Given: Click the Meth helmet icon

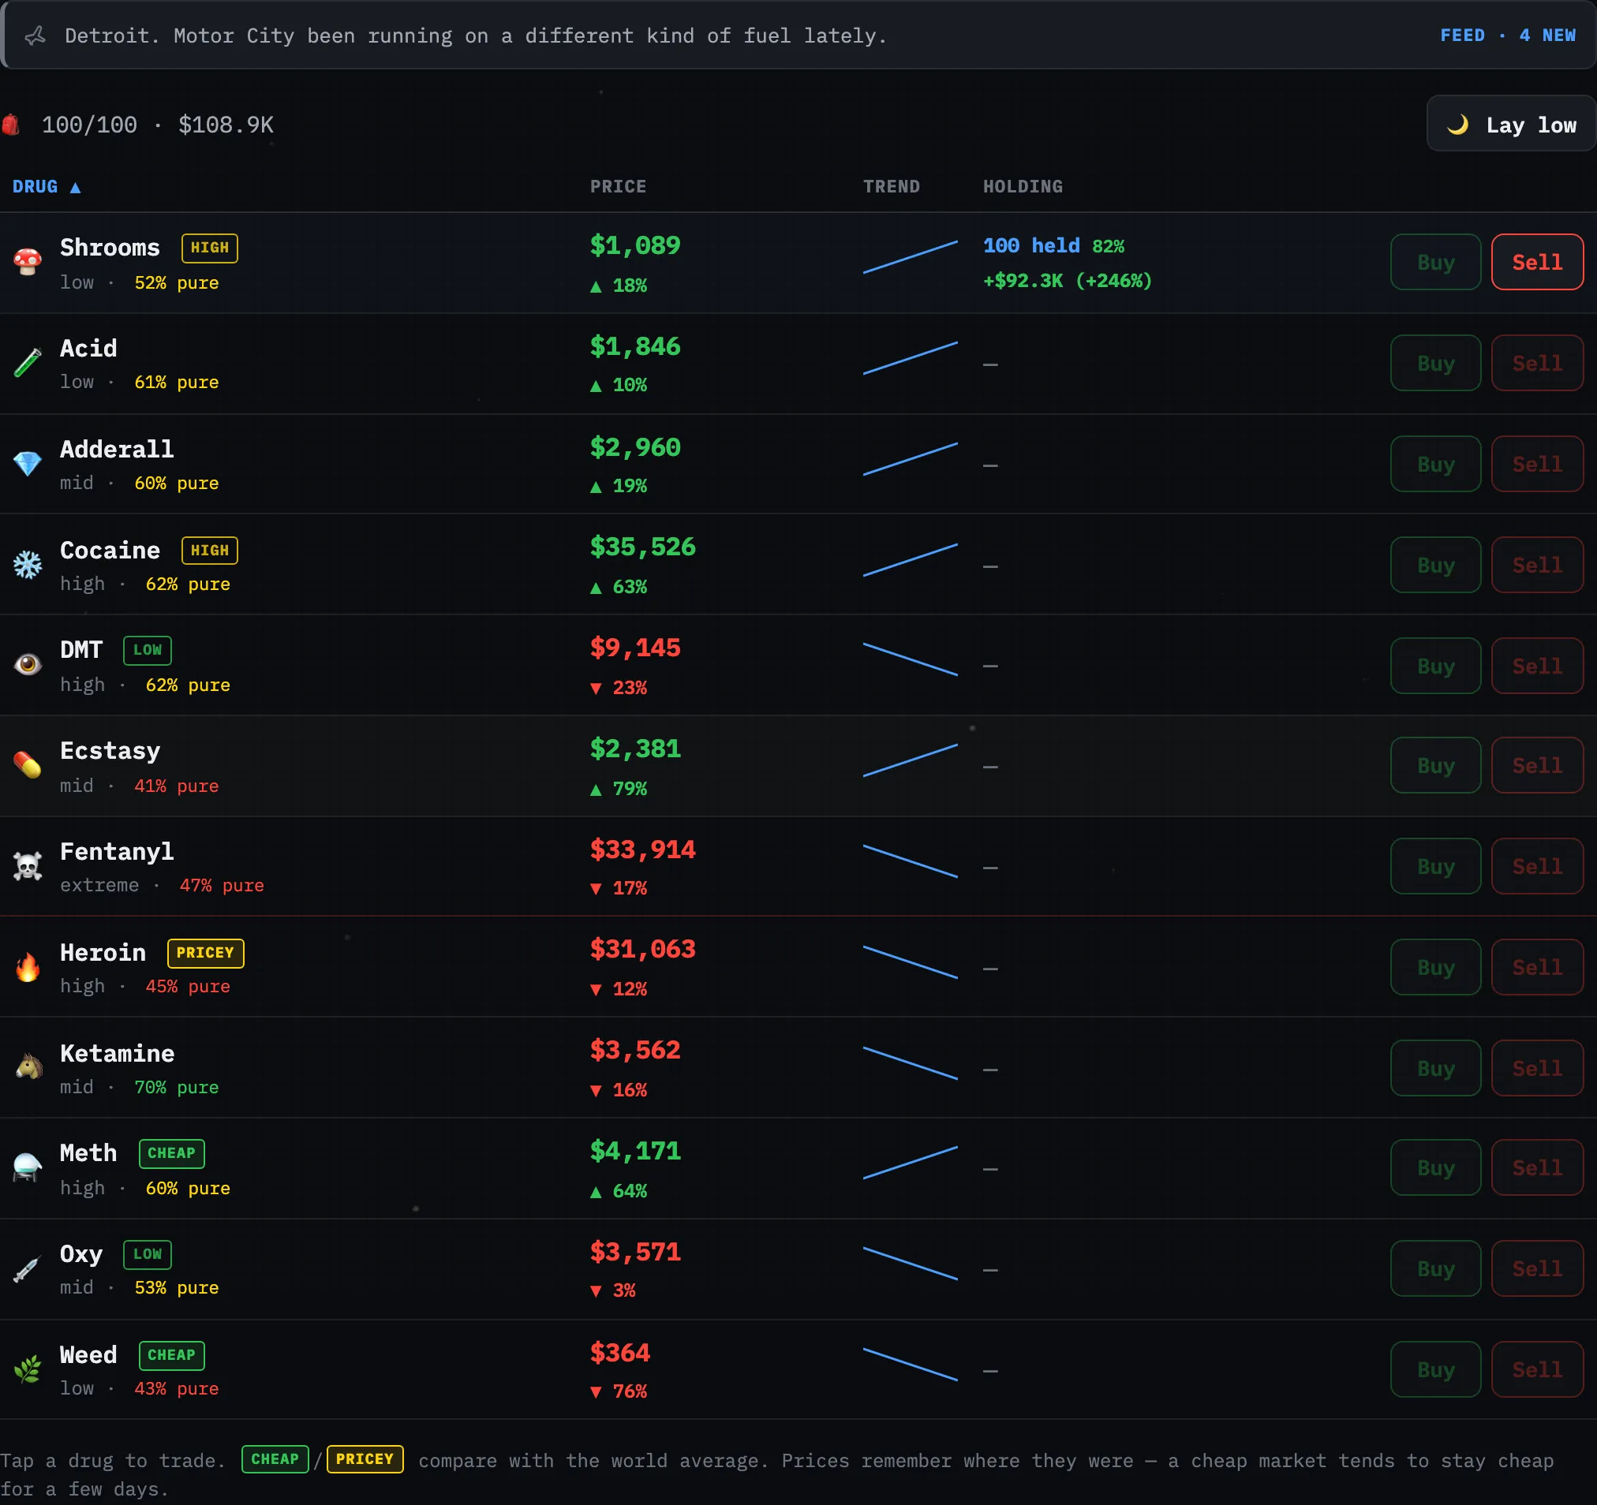Looking at the screenshot, I should click(28, 1168).
